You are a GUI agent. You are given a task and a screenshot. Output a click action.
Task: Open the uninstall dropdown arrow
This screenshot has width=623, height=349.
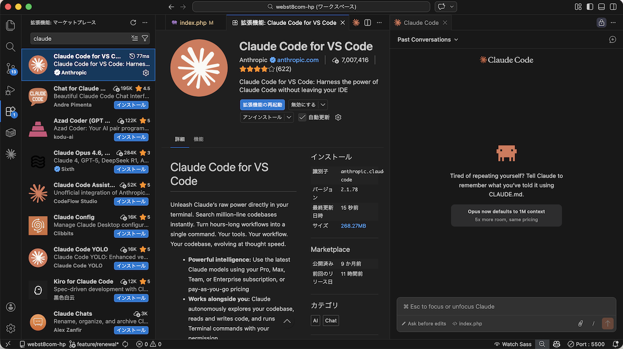289,118
